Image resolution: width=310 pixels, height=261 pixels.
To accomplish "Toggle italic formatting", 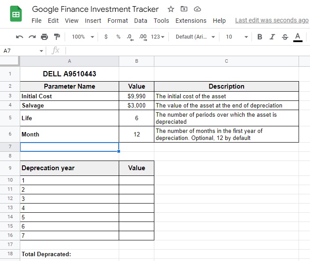I will (x=272, y=37).
